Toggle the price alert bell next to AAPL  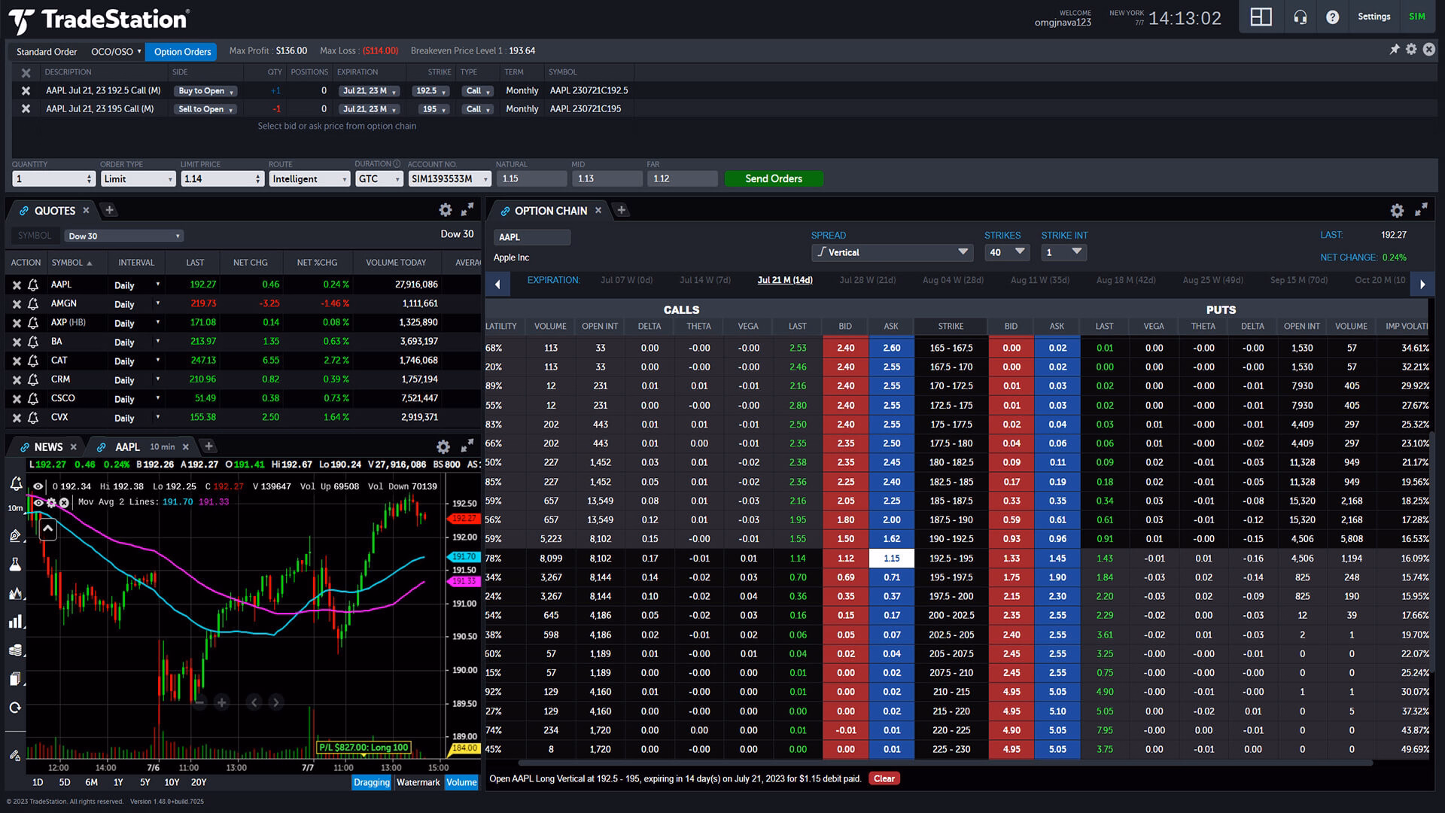[32, 285]
